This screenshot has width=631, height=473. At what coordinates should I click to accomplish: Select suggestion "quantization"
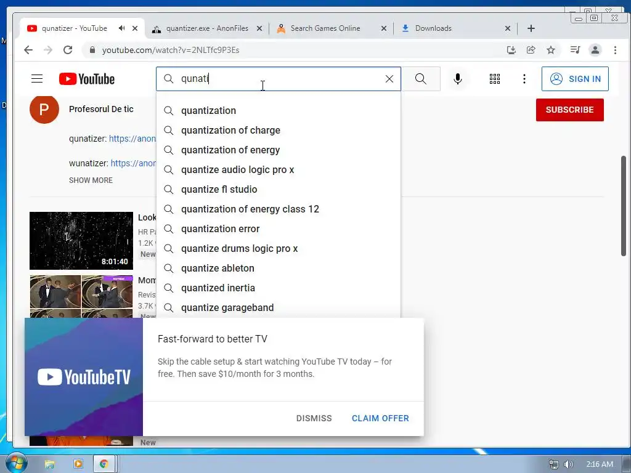pyautogui.click(x=279, y=111)
